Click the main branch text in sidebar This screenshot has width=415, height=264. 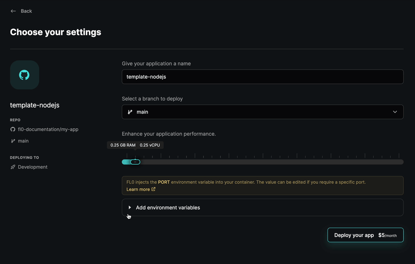coord(23,141)
